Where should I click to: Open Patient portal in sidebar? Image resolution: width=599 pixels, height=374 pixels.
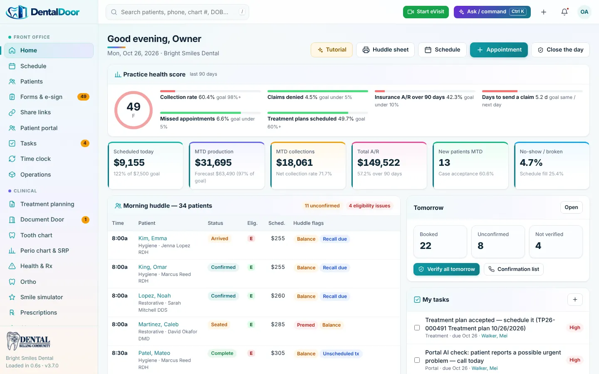point(49,128)
